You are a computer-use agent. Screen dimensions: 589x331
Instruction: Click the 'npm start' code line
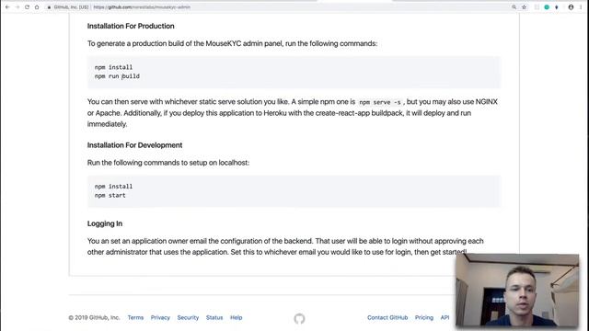coord(110,196)
